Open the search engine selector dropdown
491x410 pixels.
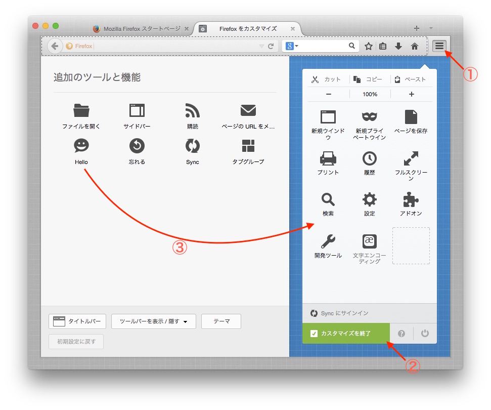(x=292, y=46)
